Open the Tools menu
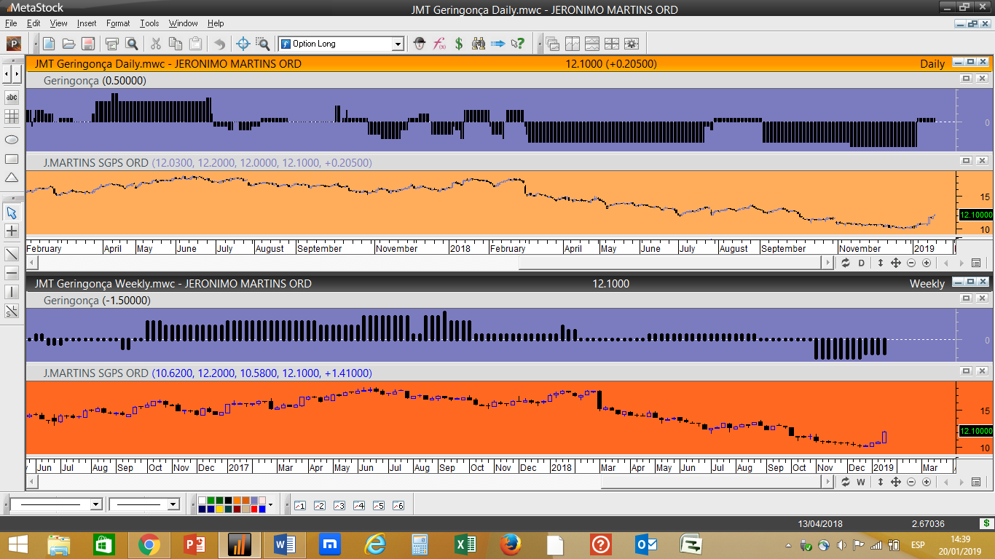Viewport: 995px width, 559px height. 149,23
